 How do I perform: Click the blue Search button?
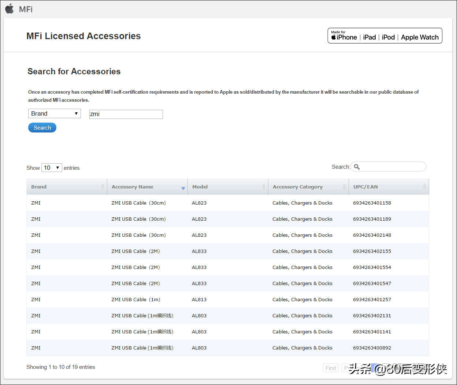coord(42,128)
